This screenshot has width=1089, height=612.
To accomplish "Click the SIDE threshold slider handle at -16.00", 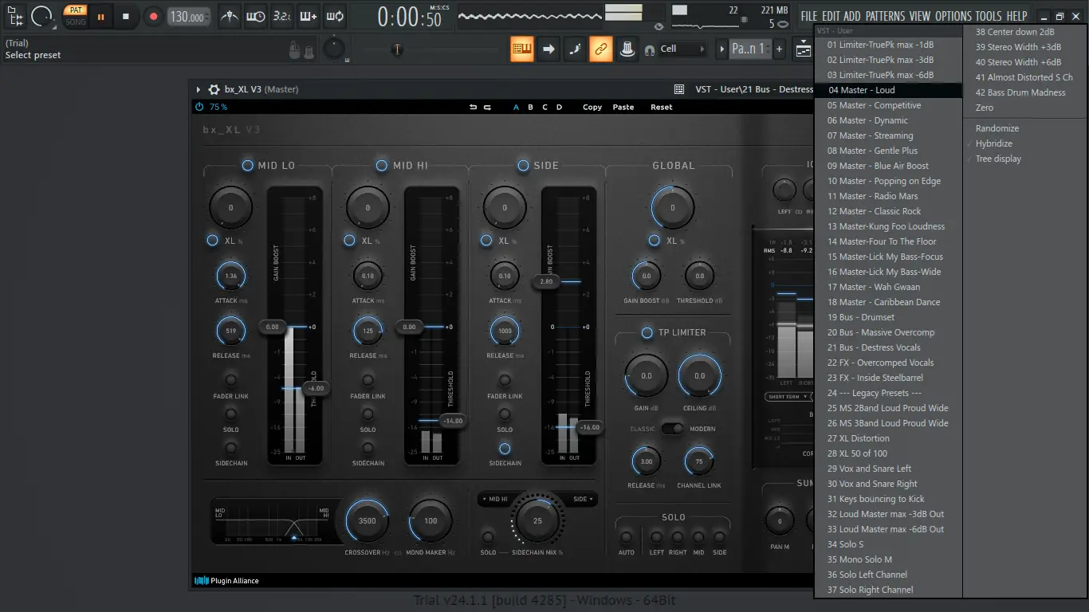I will pyautogui.click(x=589, y=427).
